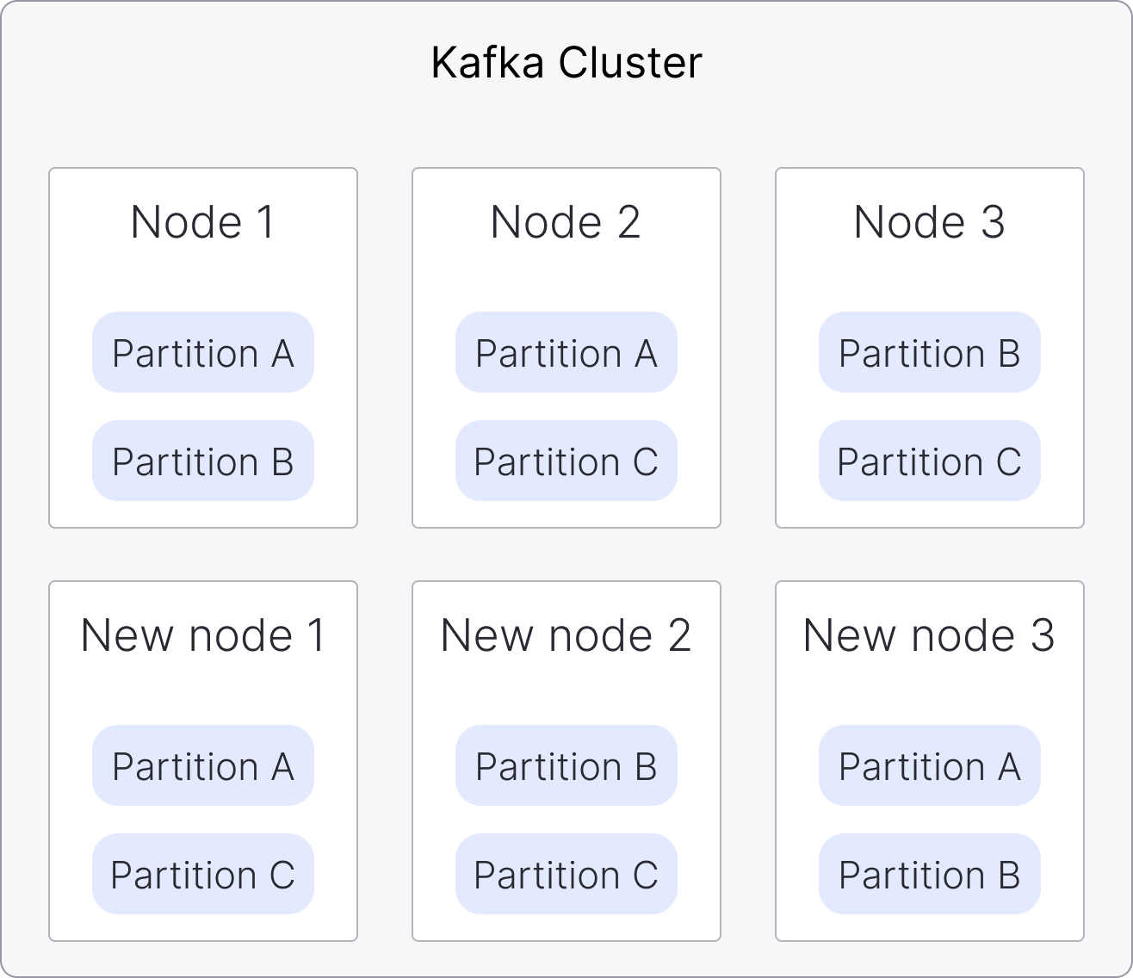
Task: Click the New node 1 heading
Action: (x=203, y=635)
